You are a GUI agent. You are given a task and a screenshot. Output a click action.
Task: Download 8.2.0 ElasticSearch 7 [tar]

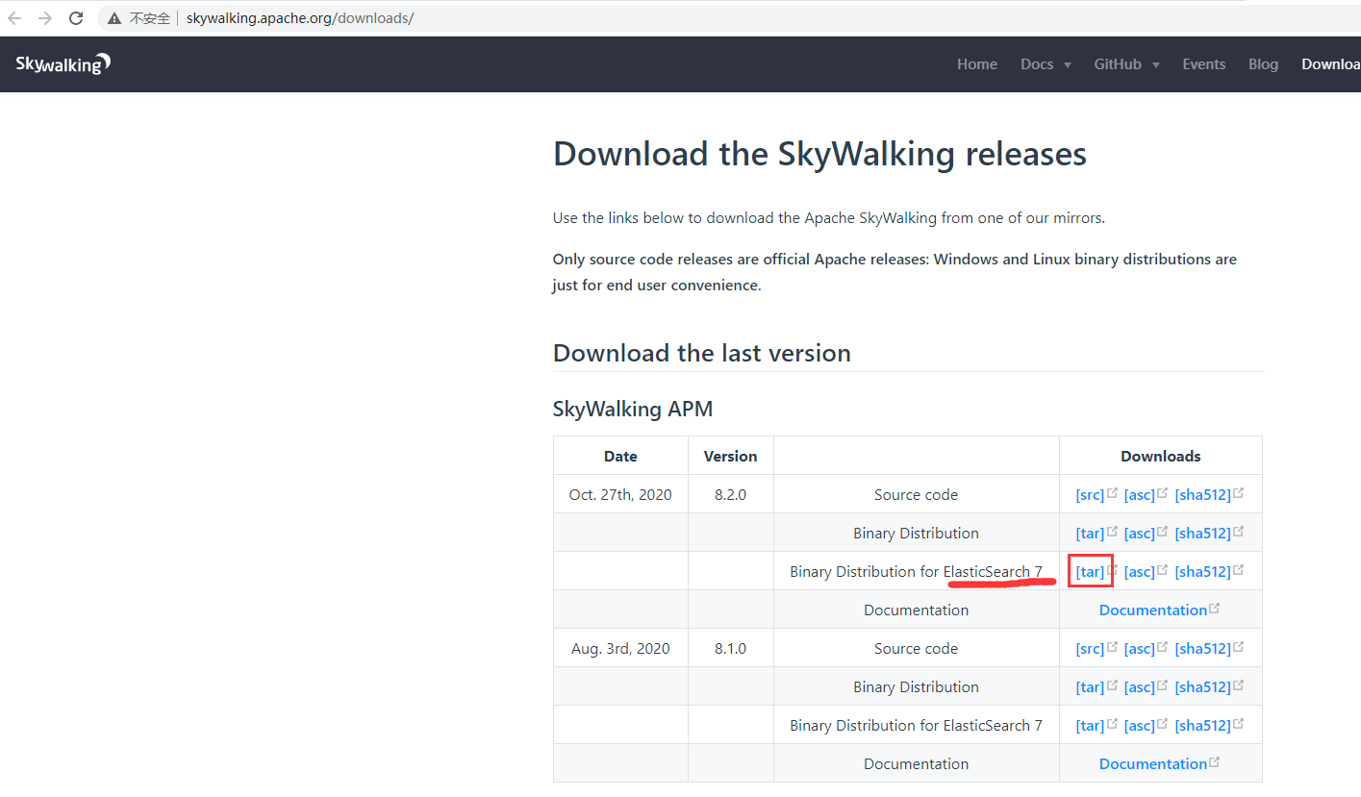[x=1090, y=572]
